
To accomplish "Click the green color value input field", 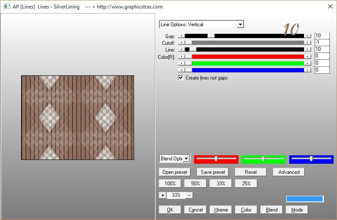I will [x=322, y=63].
